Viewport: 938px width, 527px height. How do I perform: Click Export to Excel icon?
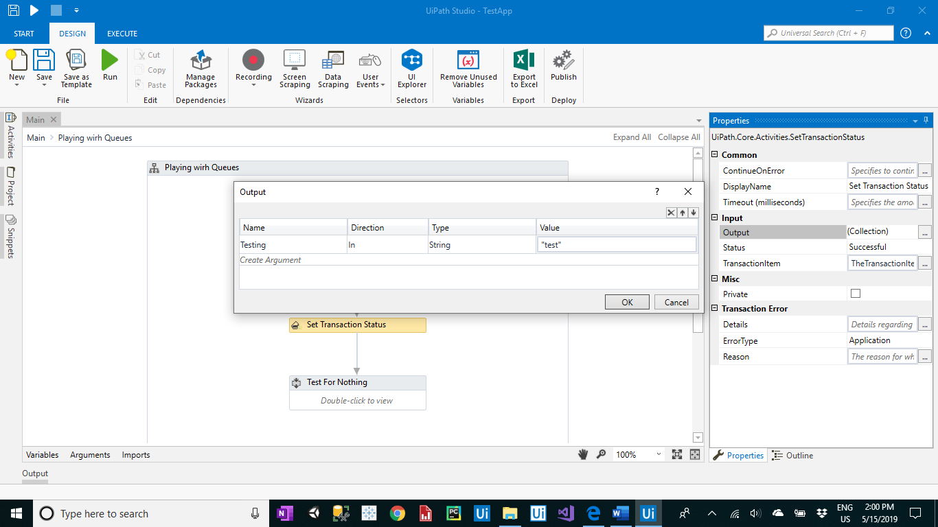point(524,69)
